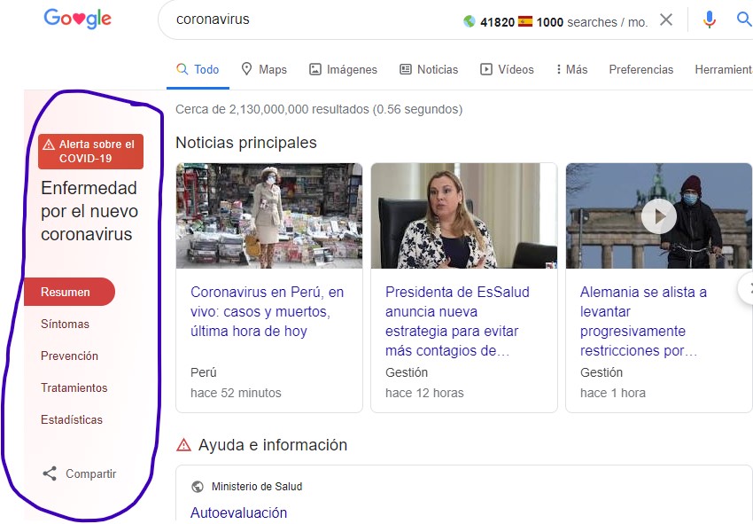The image size is (753, 524).
Task: Switch to the Vídeos tab
Action: click(x=507, y=70)
